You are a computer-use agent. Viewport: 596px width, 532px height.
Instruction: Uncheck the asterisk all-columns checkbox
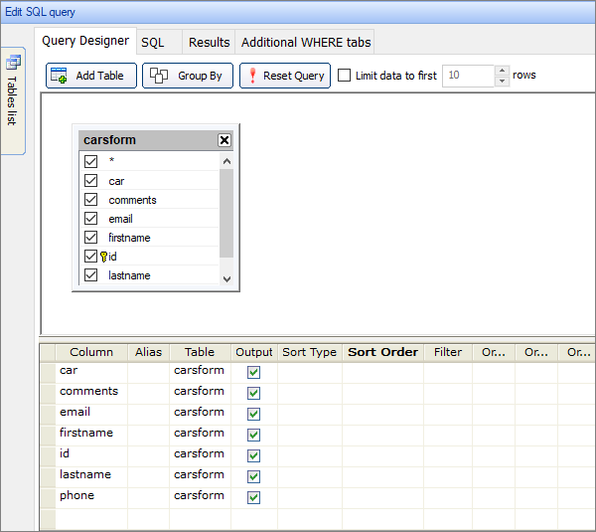pos(91,161)
